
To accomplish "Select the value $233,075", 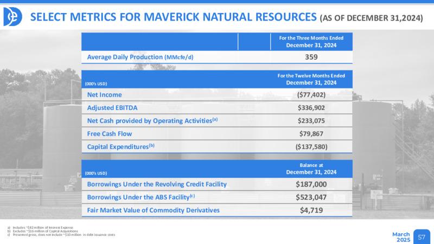I will [311, 120].
